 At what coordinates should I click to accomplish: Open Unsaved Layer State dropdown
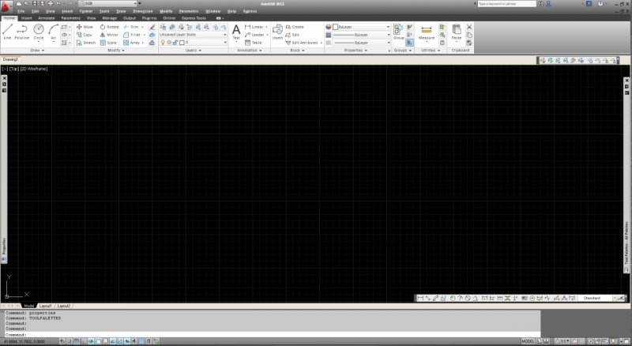click(193, 35)
